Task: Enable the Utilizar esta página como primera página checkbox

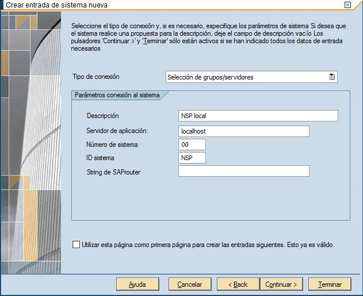Action: pyautogui.click(x=76, y=245)
